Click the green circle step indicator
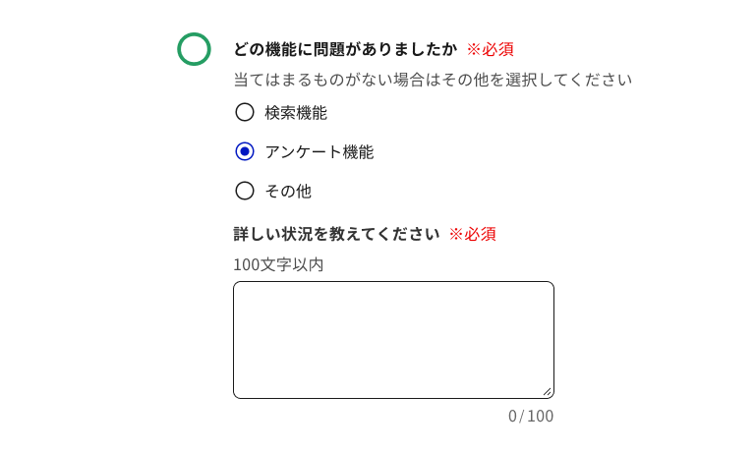The width and height of the screenshot is (755, 452). pyautogui.click(x=194, y=49)
